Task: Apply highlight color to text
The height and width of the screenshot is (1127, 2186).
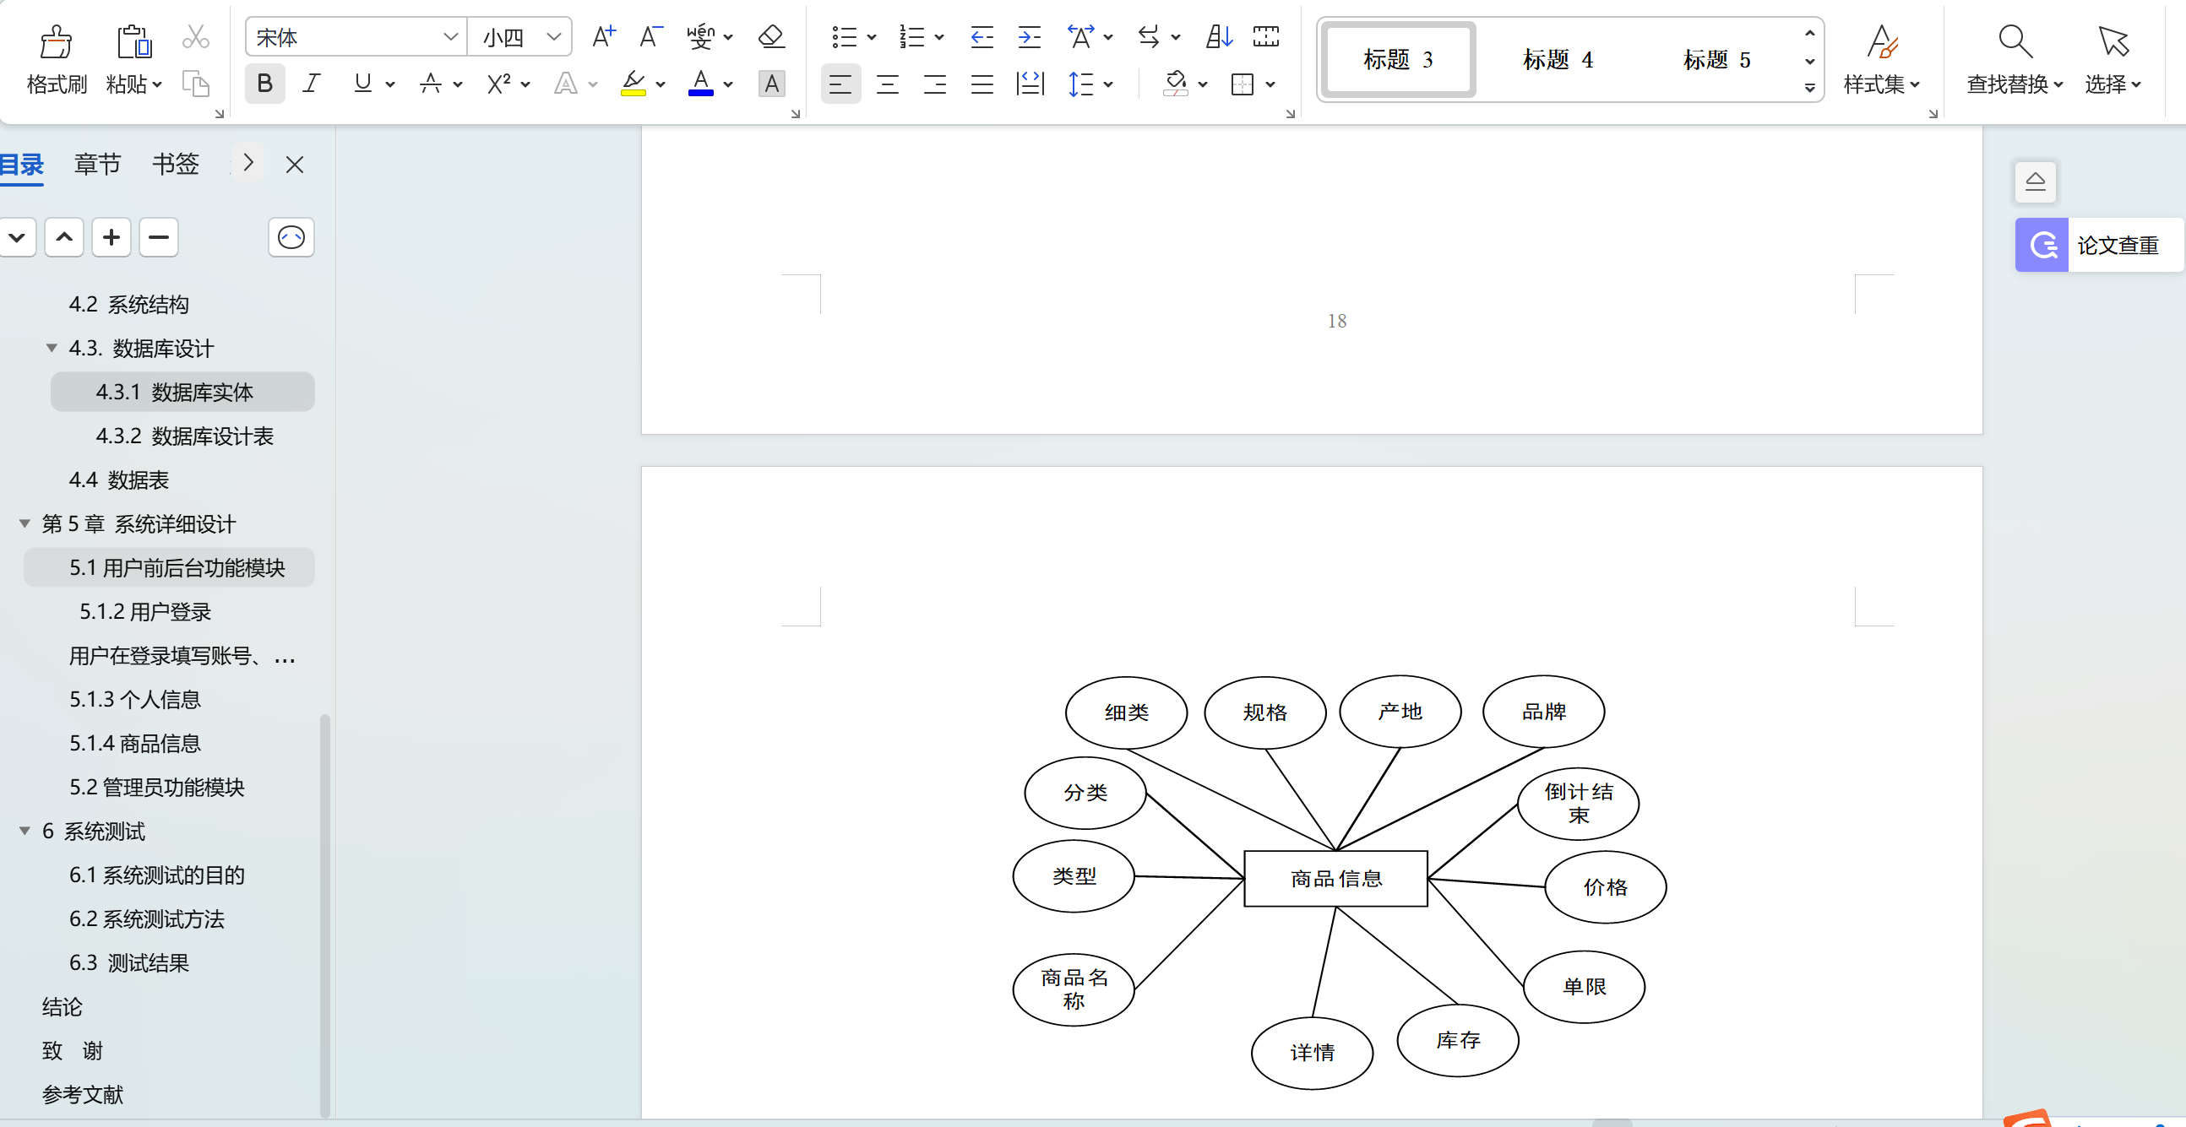Action: [x=634, y=83]
